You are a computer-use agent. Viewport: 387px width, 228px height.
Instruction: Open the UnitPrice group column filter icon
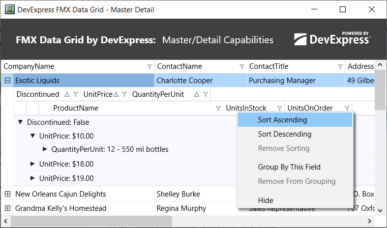[x=124, y=94]
